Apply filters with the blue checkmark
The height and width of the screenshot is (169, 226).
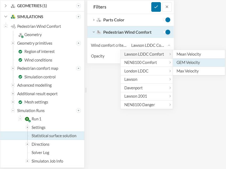(x=156, y=7)
